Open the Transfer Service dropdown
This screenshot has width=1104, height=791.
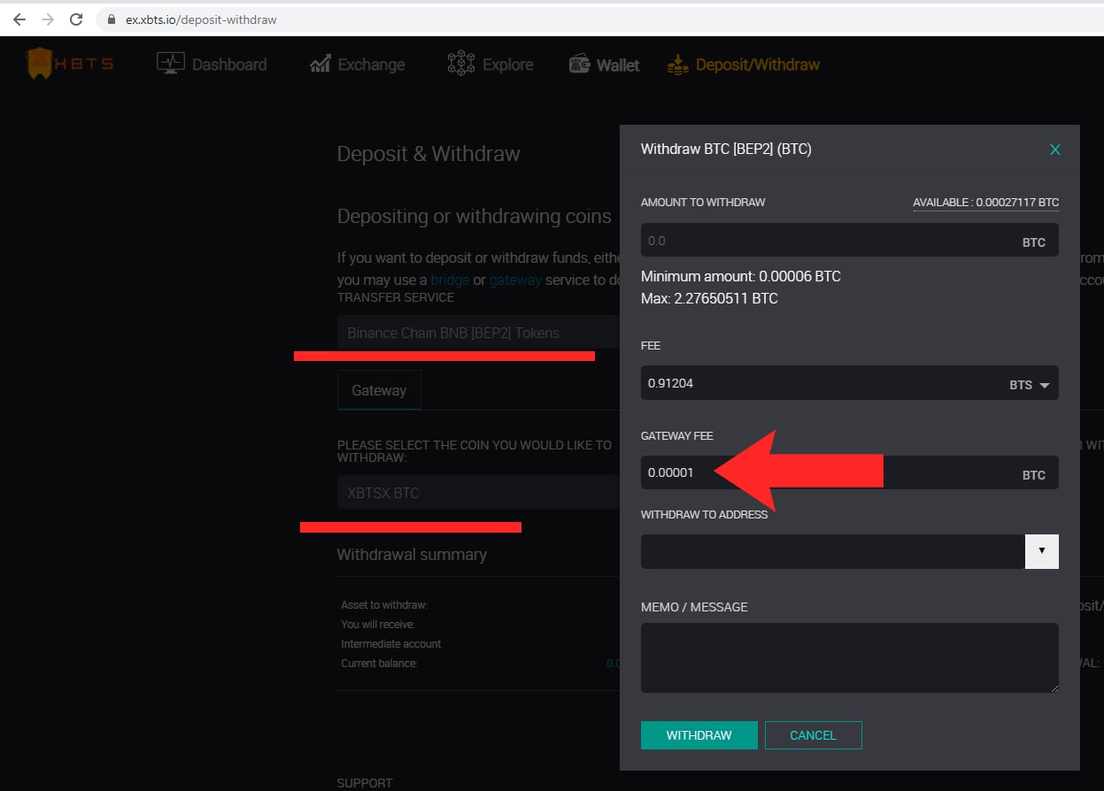(478, 333)
